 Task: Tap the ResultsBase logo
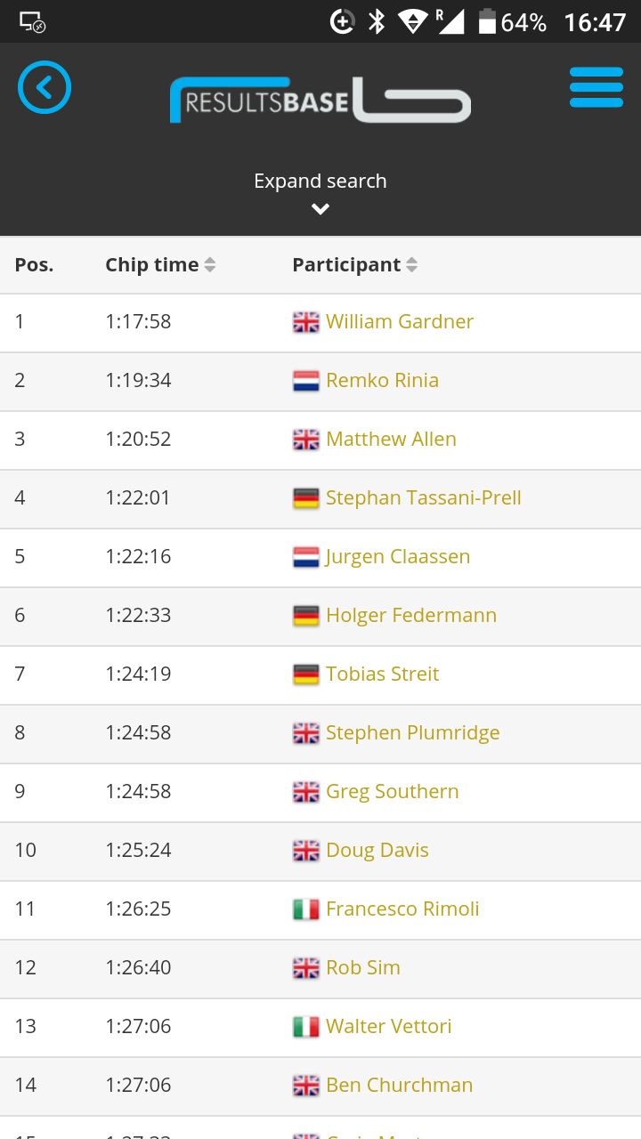click(320, 100)
